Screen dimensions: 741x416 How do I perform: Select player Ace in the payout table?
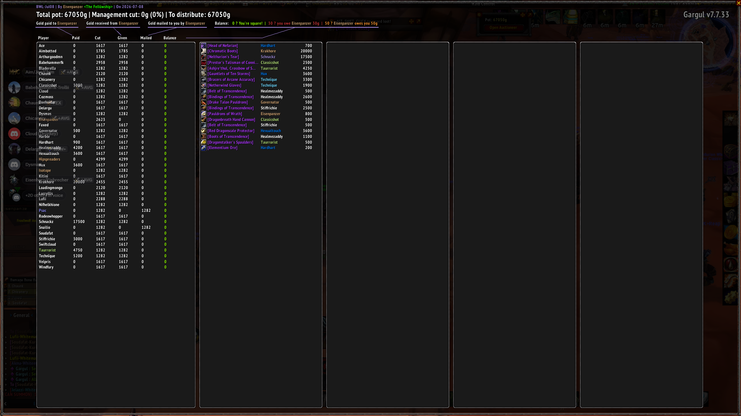coord(42,45)
